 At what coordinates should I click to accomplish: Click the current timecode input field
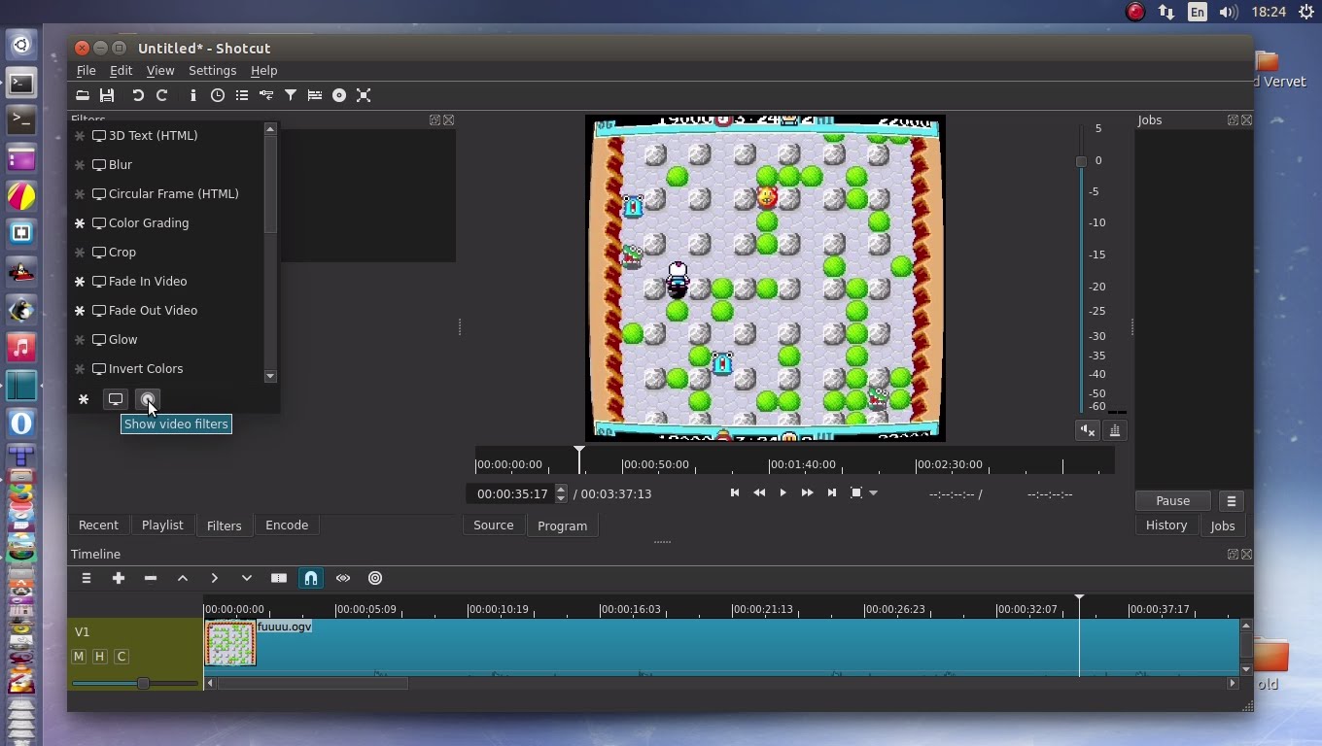pyautogui.click(x=510, y=494)
